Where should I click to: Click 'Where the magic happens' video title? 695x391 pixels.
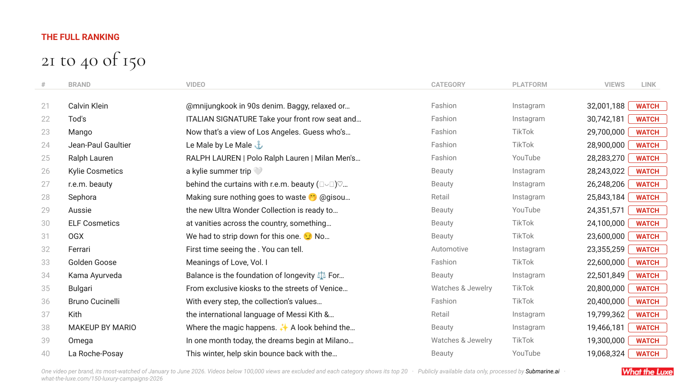click(x=271, y=328)
